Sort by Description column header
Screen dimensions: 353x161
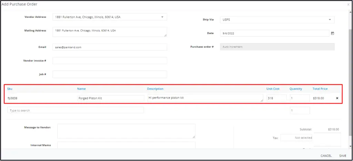click(155, 89)
